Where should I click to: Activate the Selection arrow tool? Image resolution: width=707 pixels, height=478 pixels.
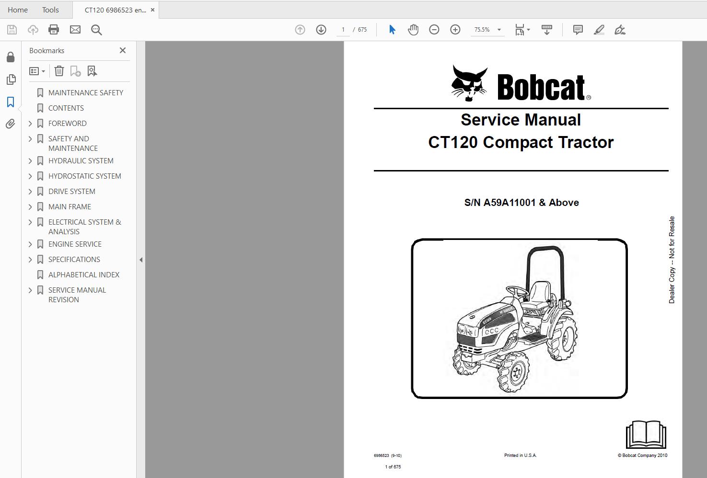pos(392,30)
